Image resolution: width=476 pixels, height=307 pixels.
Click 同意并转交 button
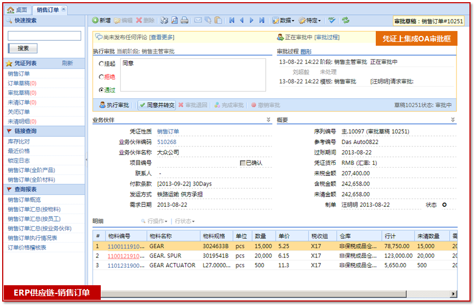[x=157, y=105]
